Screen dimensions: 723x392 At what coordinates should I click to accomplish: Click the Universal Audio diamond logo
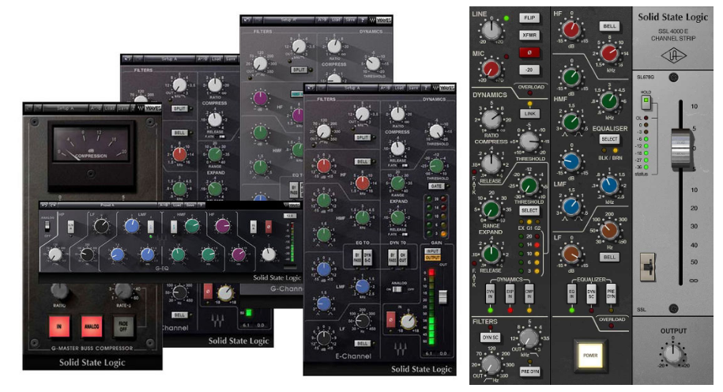(x=673, y=56)
